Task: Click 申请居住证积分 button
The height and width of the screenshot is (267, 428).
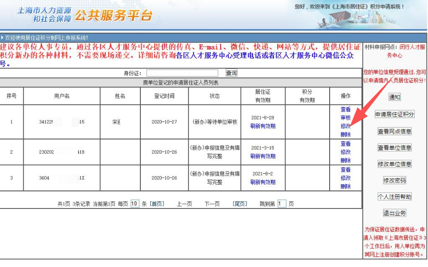Action: pos(395,114)
